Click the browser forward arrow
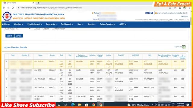193x108 pixels. point(8,7)
